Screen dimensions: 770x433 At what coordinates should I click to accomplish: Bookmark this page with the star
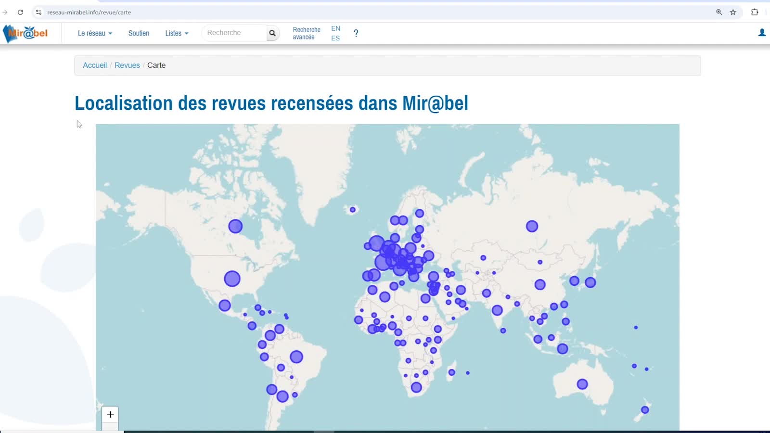click(x=733, y=12)
